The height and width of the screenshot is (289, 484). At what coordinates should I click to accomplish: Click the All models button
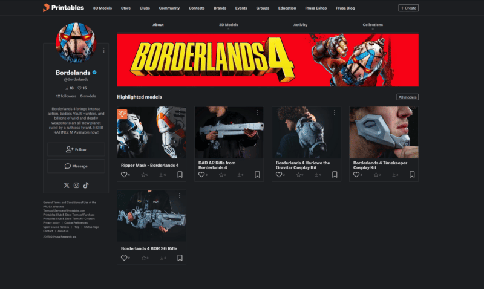pyautogui.click(x=407, y=97)
